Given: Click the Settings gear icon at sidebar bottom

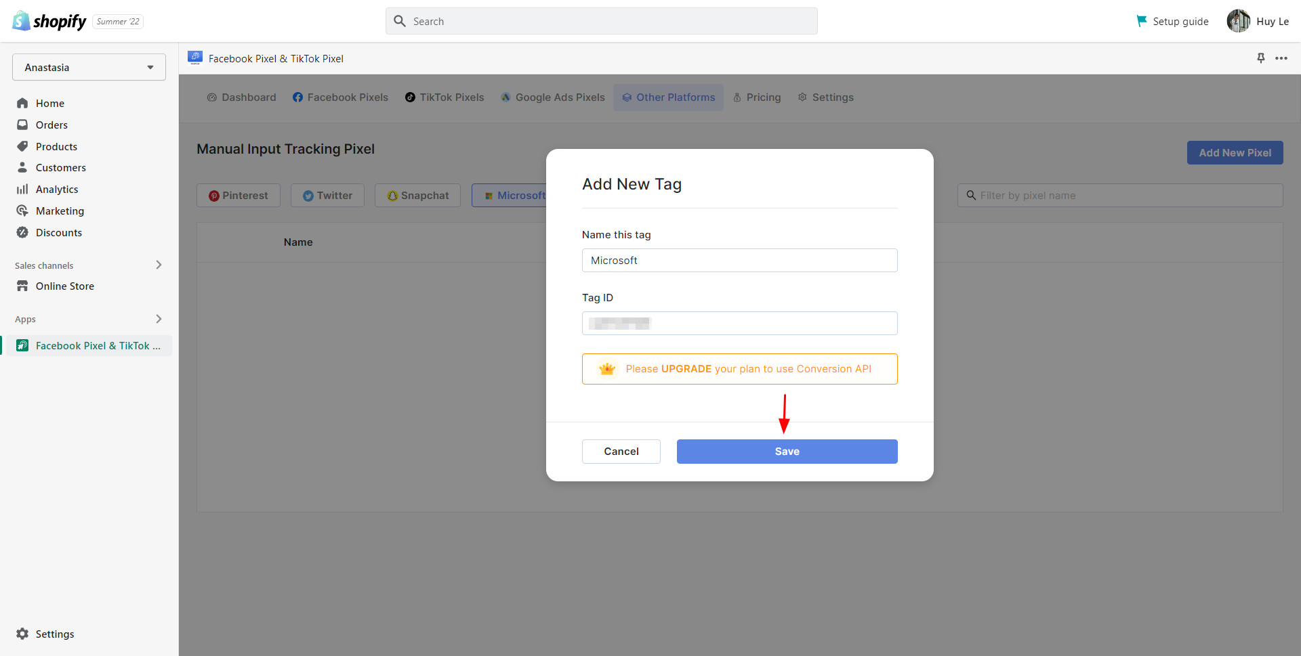Looking at the screenshot, I should [22, 634].
